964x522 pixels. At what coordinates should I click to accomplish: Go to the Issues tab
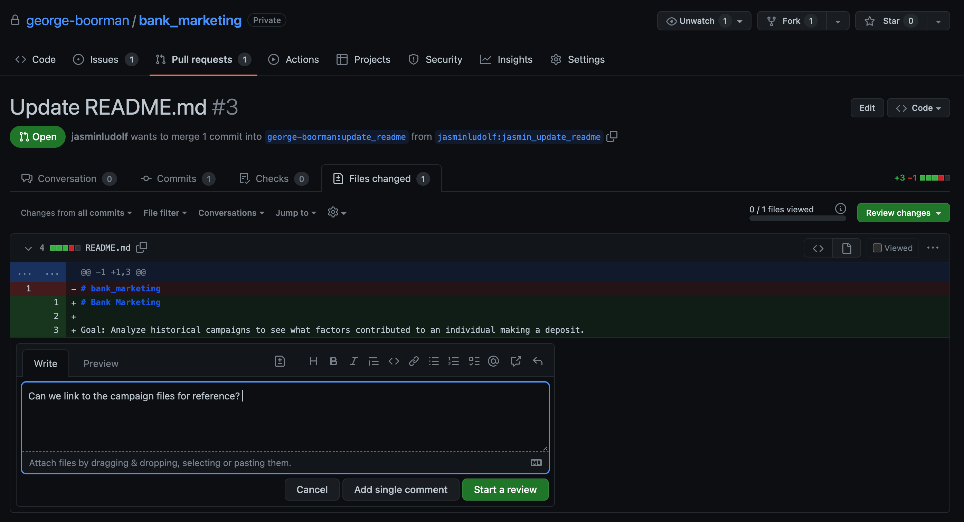coord(105,59)
